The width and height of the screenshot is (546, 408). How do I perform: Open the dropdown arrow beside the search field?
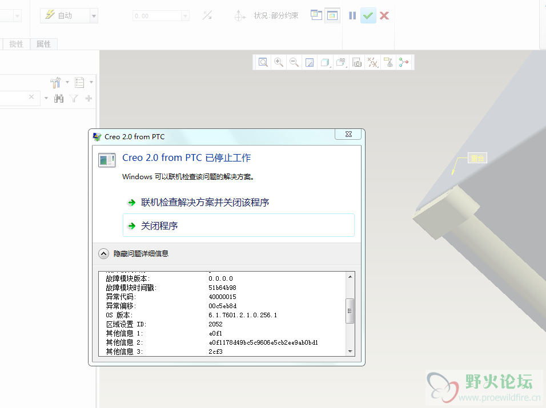tap(46, 99)
